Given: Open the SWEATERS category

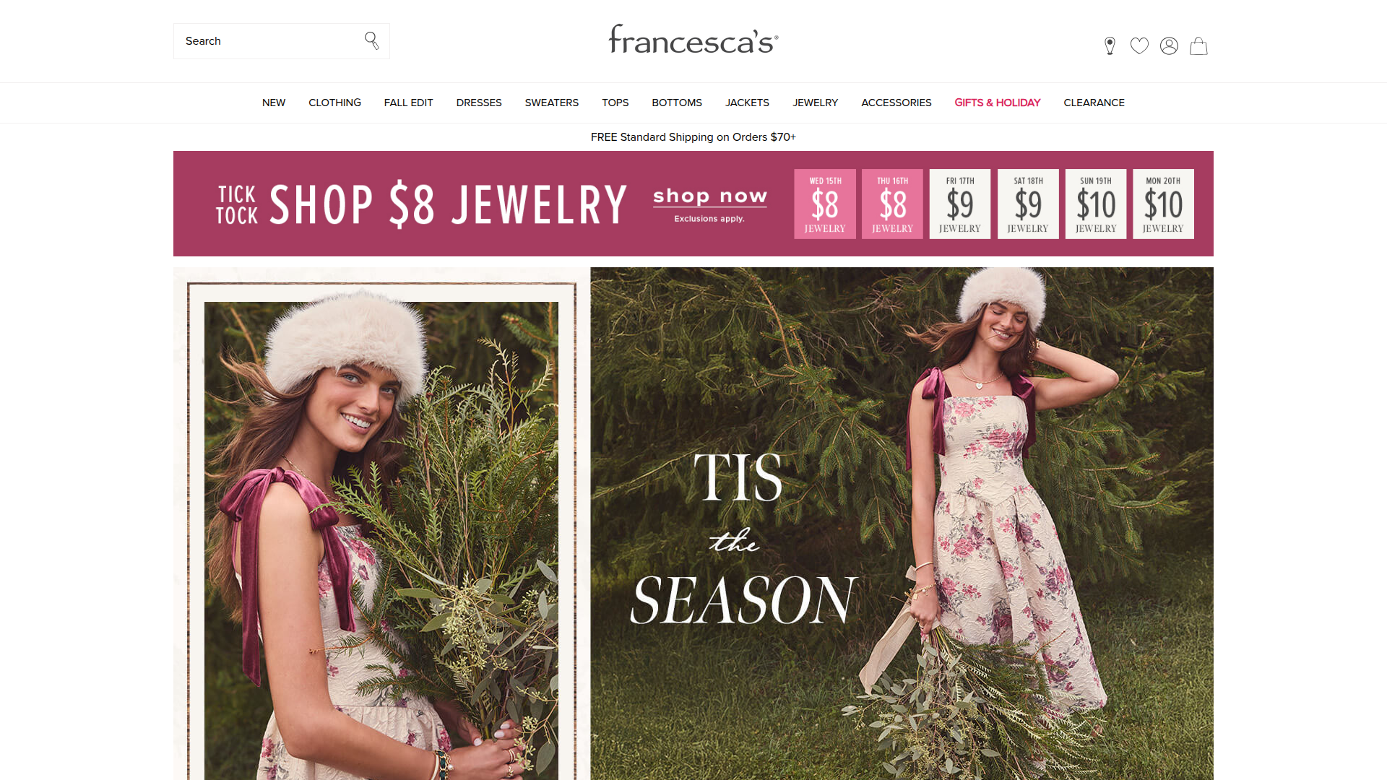Looking at the screenshot, I should (552, 103).
